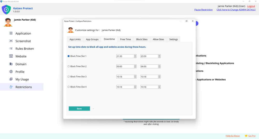Image resolution: width=259 pixels, height=139 pixels.
Task: Adjust the 21:30 start time spinner arrows
Action: coord(135,56)
